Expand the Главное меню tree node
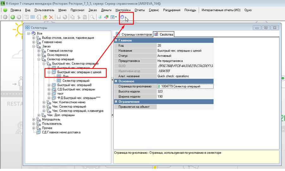This screenshot has width=285, height=171. 34,42
